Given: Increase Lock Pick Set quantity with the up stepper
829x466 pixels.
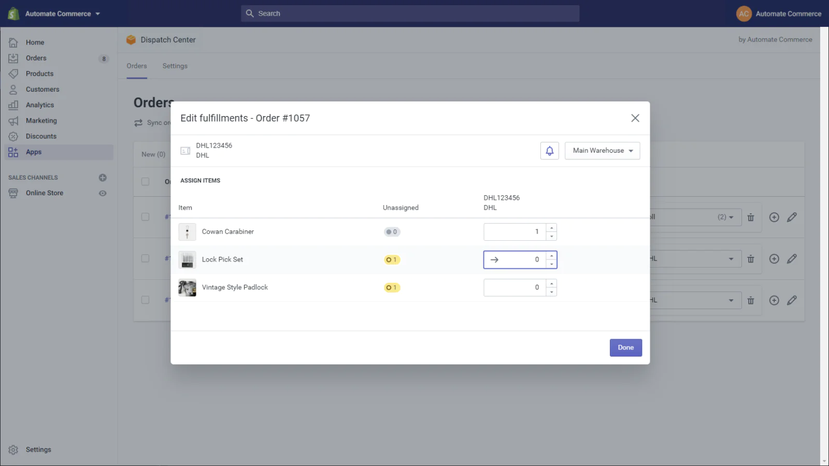Looking at the screenshot, I should [x=551, y=255].
